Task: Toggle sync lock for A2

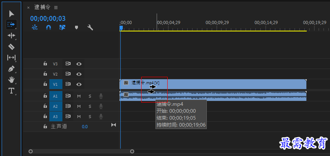Action: point(68,106)
